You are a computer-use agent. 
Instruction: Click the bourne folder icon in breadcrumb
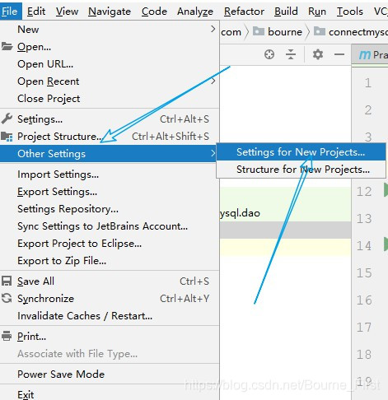[x=259, y=31]
